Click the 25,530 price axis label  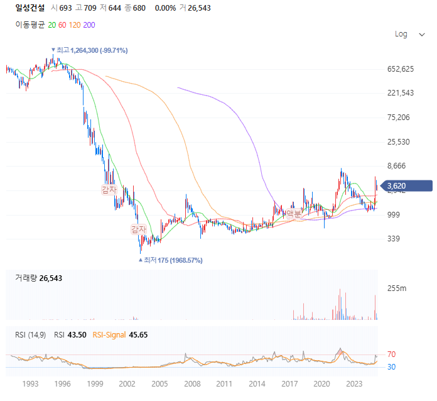[399, 142]
